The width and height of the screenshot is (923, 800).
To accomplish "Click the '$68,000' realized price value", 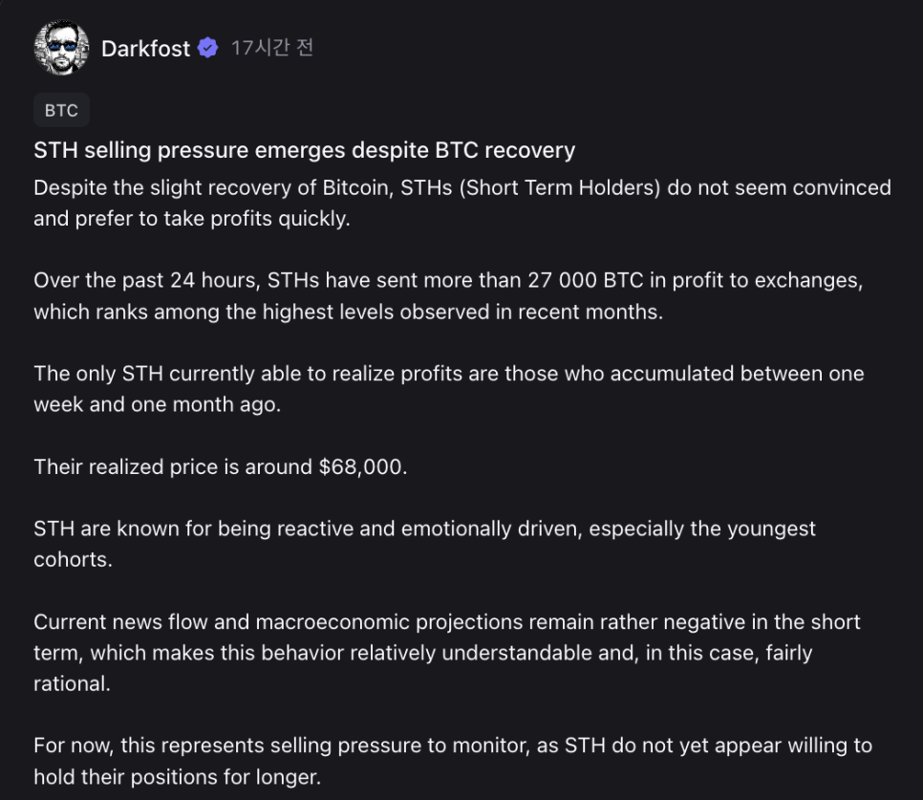I will (x=359, y=466).
